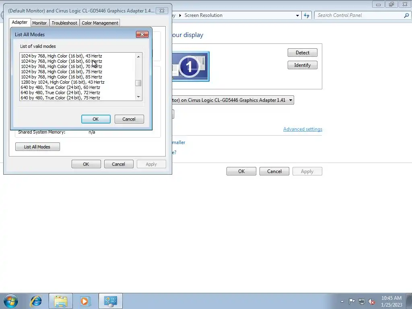Click the Windows Start orb
The height and width of the screenshot is (309, 412).
11,301
